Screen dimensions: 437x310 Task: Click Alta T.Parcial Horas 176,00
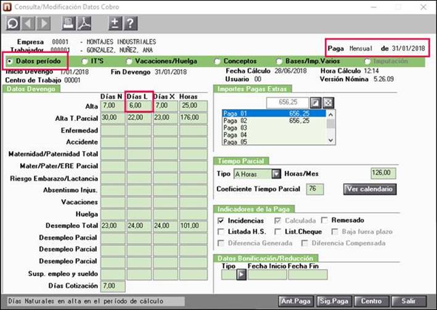tap(194, 118)
